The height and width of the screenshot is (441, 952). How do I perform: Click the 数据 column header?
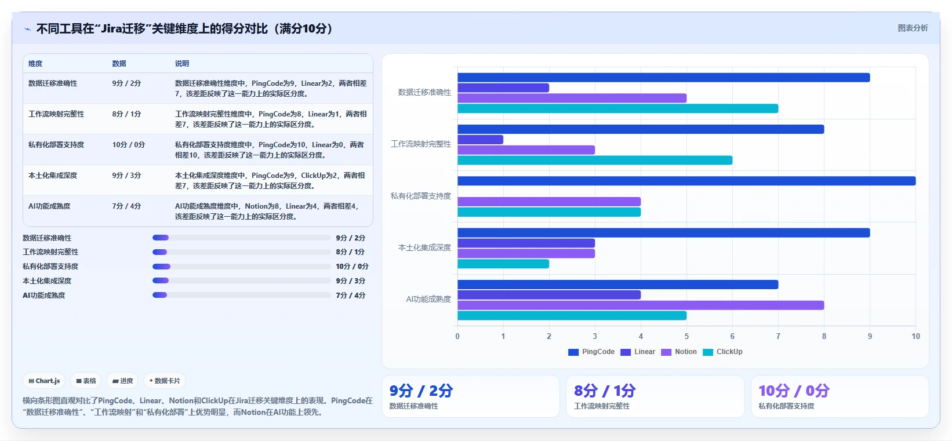tap(119, 64)
